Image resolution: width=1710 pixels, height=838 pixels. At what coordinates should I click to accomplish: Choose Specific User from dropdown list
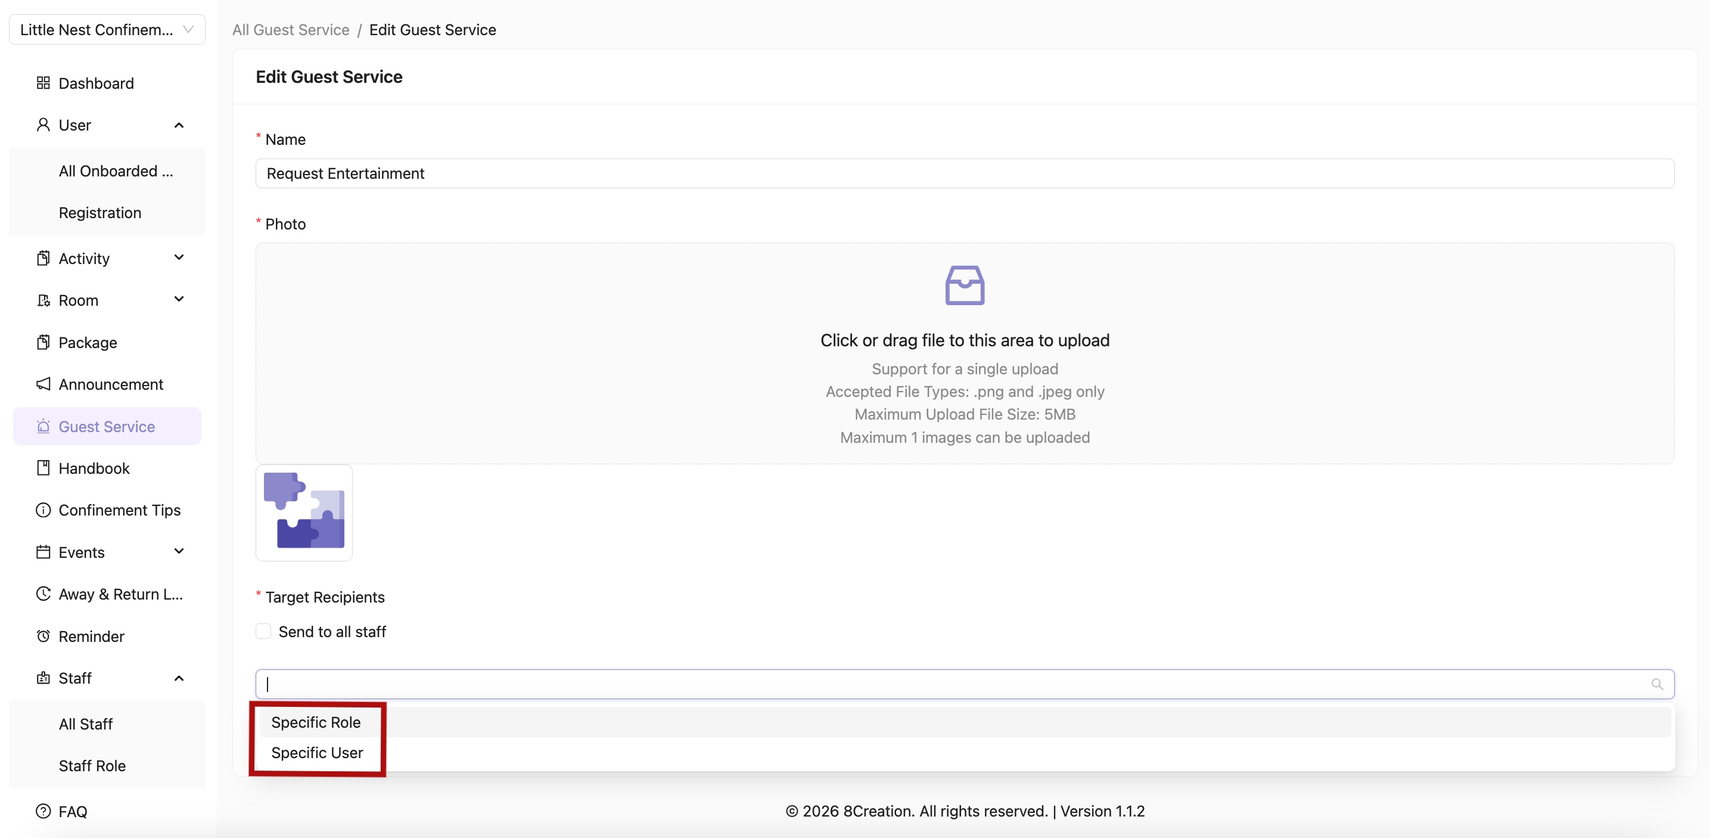pos(318,753)
